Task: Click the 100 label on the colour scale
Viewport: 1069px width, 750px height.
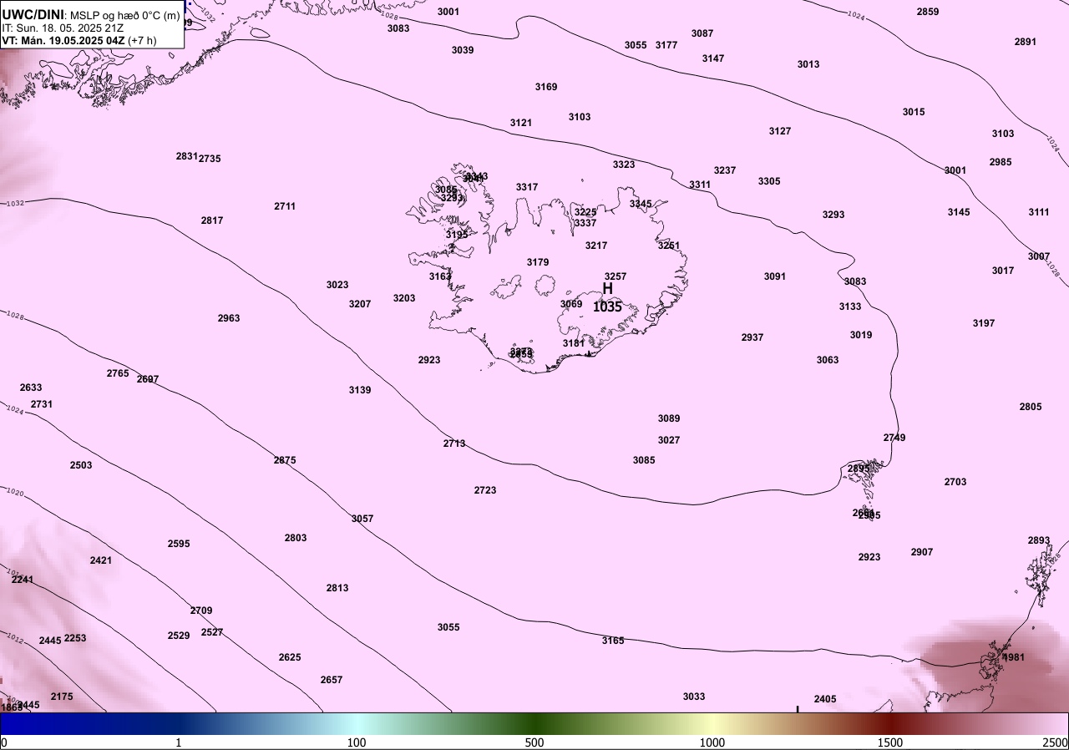Action: (x=357, y=742)
